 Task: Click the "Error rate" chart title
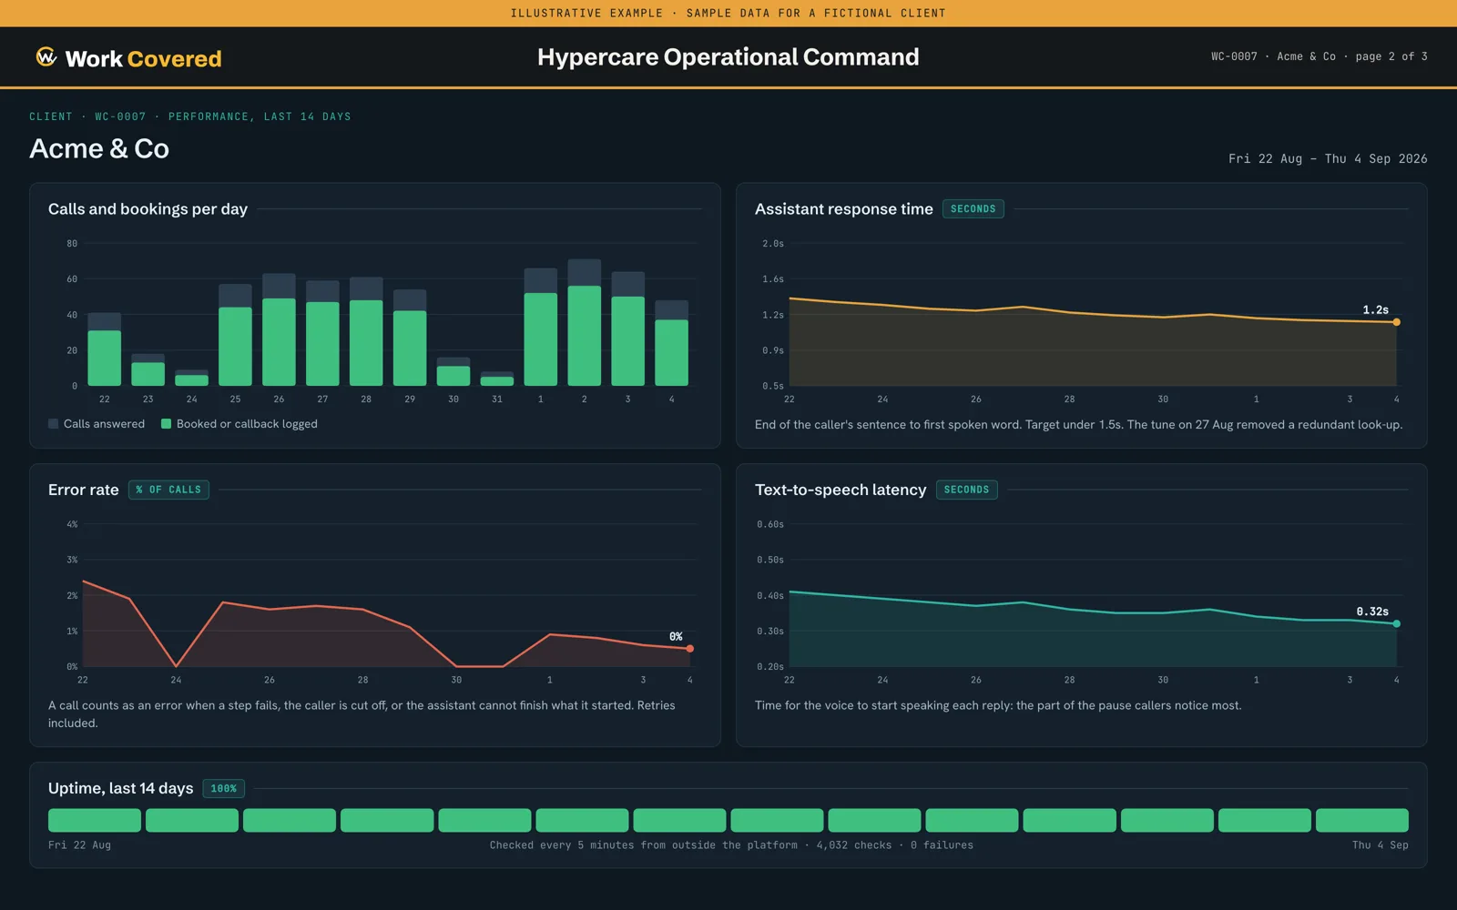[x=84, y=490]
